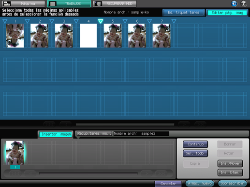Click the Ins./Mover button
This screenshot has width=250, height=187.
click(x=230, y=163)
